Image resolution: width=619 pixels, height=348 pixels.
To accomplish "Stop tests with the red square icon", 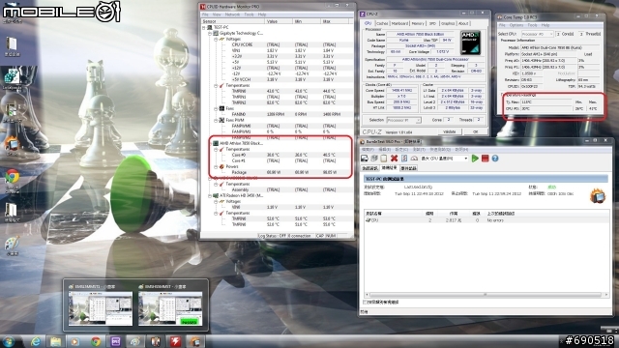I will [x=486, y=159].
